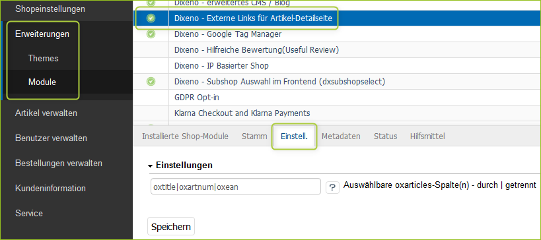Image resolution: width=541 pixels, height=240 pixels.
Task: Click the Einstellungen section heading
Action: point(184,165)
